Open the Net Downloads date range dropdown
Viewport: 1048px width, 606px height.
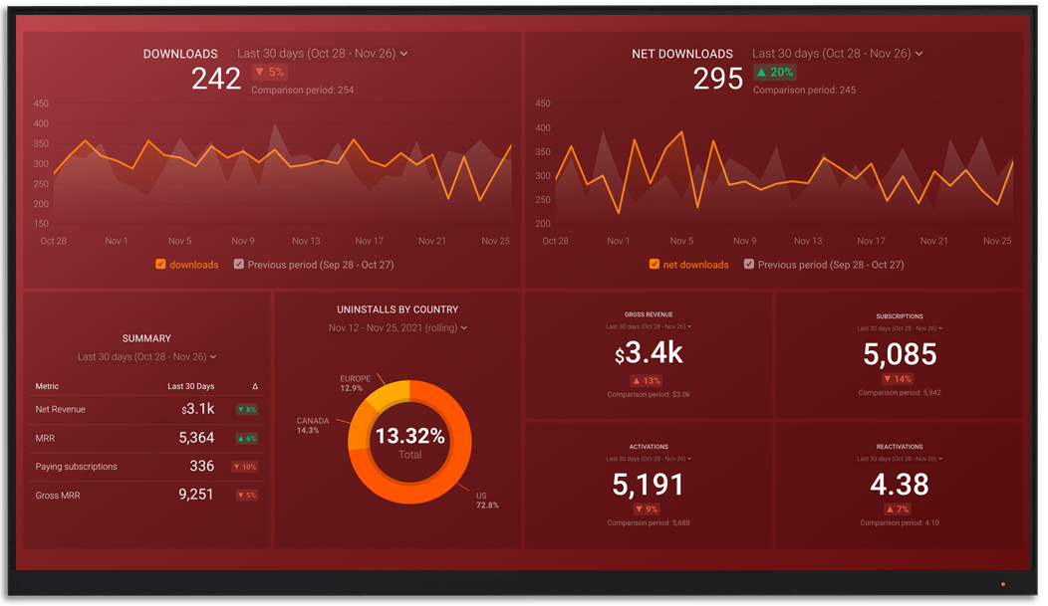(x=837, y=54)
